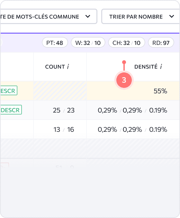Click the 25 / 23 count cell
180x218 pixels.
pos(64,110)
